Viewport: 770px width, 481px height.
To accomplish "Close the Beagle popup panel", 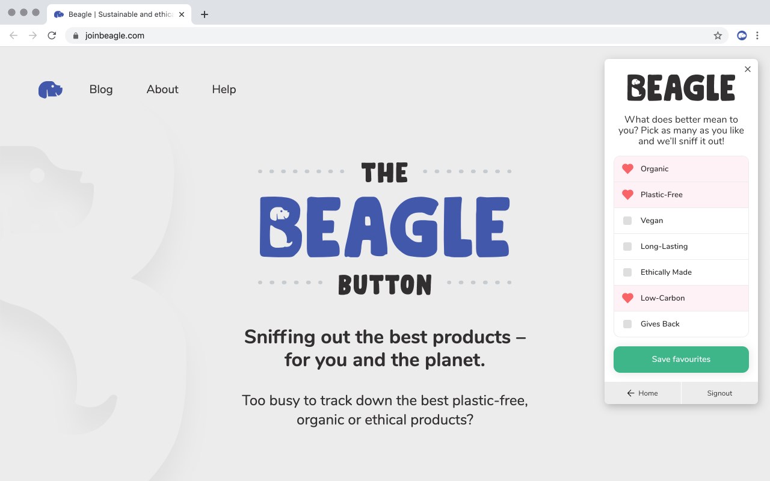I will coord(748,69).
